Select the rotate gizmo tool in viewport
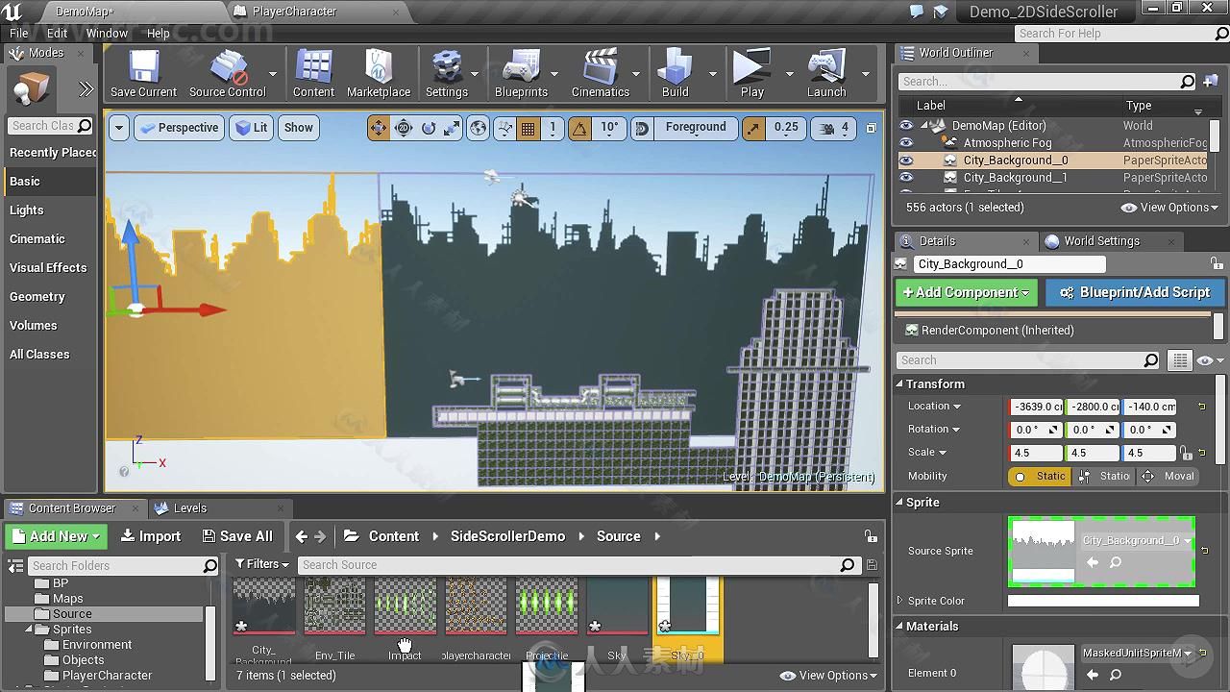 click(x=428, y=128)
